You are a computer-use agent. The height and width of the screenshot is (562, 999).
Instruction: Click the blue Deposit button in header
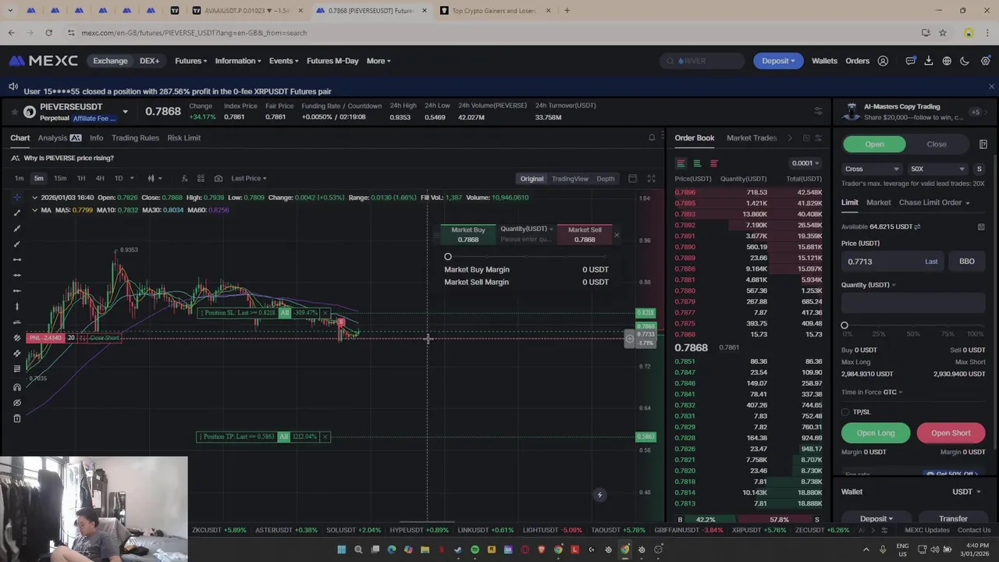coord(778,61)
